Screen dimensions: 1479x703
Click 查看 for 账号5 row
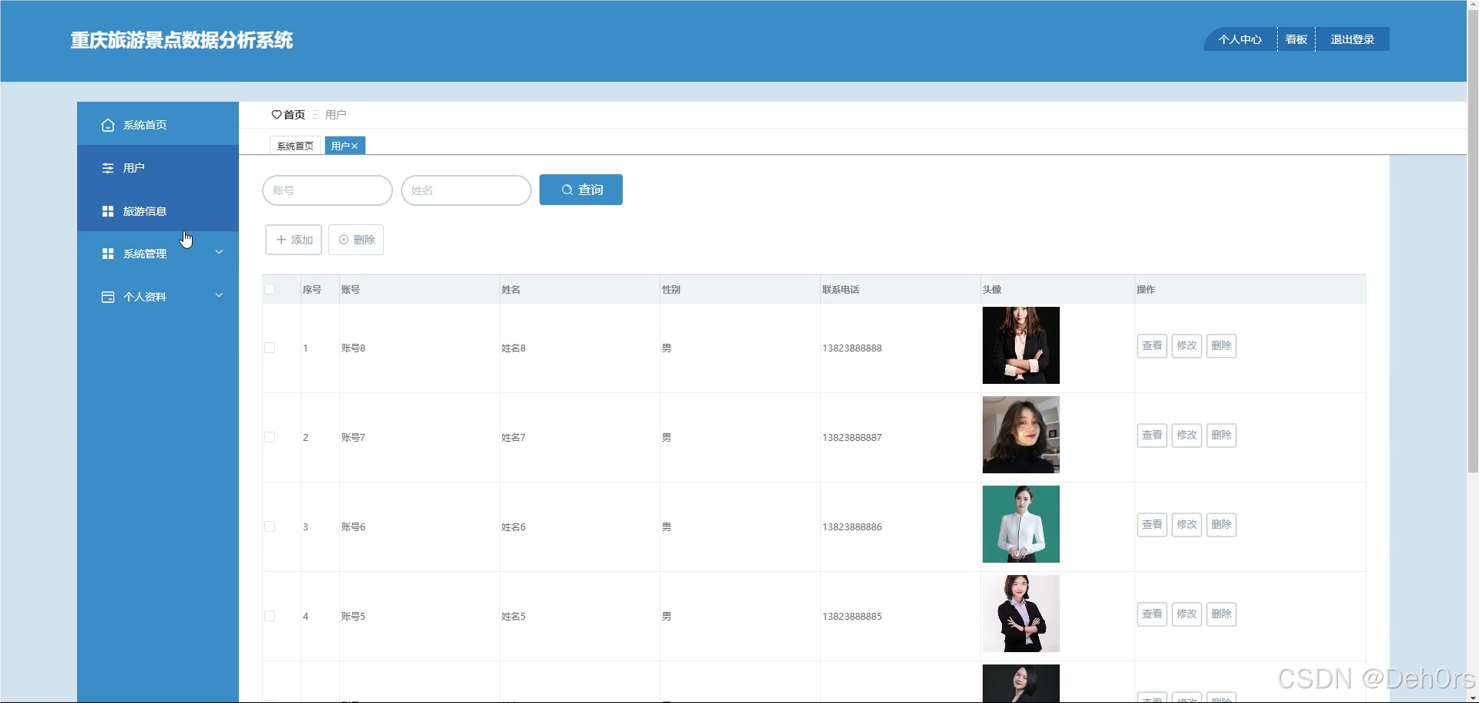(x=1152, y=614)
